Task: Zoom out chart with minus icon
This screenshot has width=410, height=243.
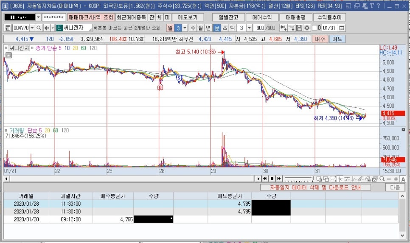Action: tap(389, 179)
